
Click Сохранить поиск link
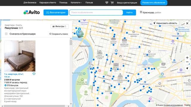coord(58,34)
